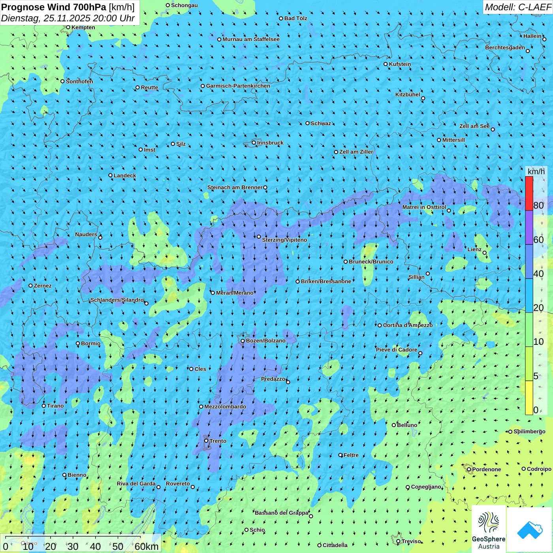Click the 'Garmisch-Partenkirchen' label
The width and height of the screenshot is (553, 553).
pyautogui.click(x=238, y=86)
